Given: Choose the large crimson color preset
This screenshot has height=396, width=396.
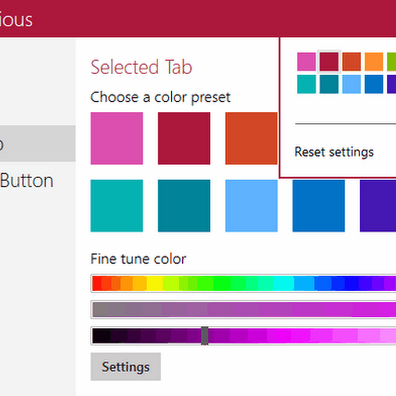Looking at the screenshot, I should pos(184,138).
